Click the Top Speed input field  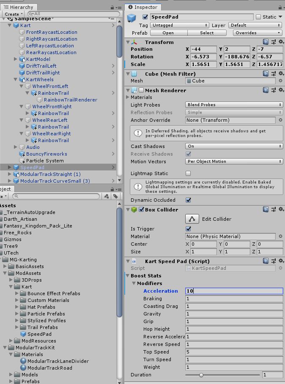click(x=234, y=352)
